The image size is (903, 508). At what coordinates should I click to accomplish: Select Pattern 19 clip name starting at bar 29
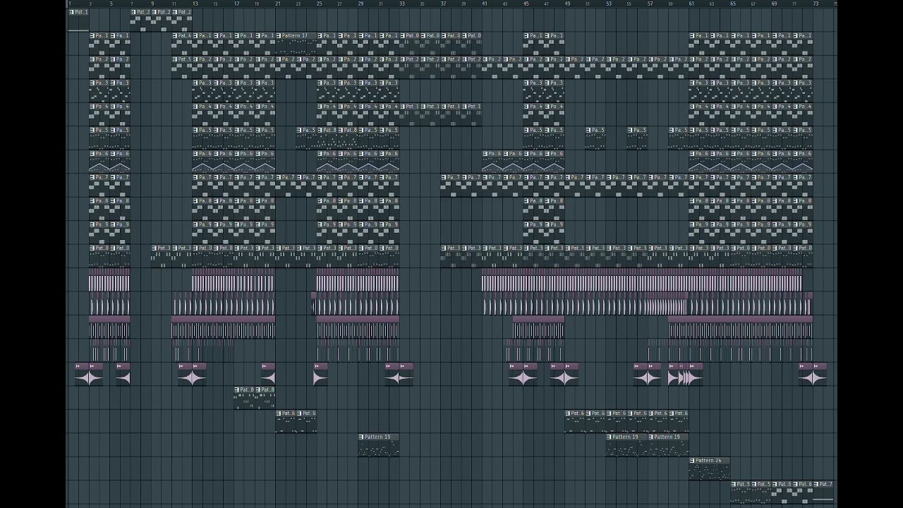point(377,437)
